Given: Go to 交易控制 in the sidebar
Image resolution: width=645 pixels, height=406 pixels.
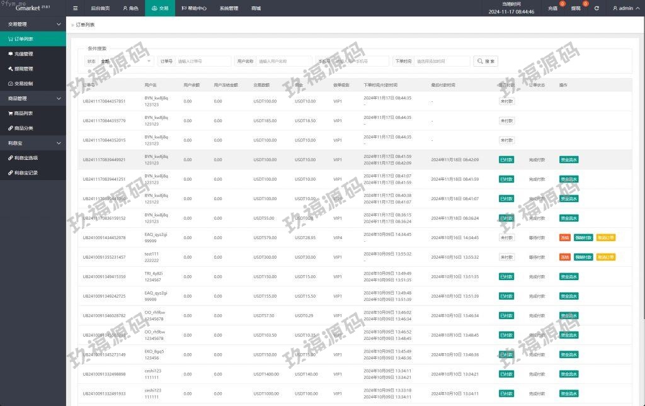Looking at the screenshot, I should (x=23, y=84).
